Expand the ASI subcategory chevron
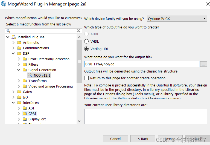 [x=19, y=108]
